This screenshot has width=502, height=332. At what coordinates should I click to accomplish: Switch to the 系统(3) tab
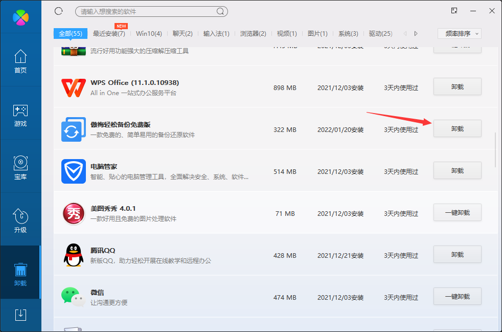(x=348, y=34)
